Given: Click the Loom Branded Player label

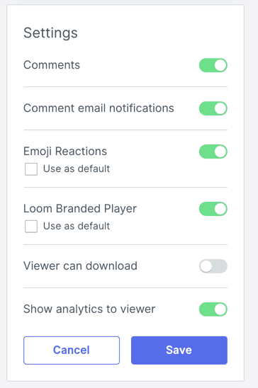Looking at the screenshot, I should coord(80,209).
